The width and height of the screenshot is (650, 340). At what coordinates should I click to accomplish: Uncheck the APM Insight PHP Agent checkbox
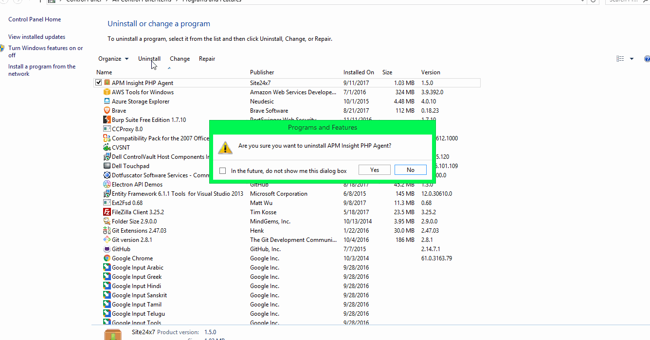[x=98, y=82]
